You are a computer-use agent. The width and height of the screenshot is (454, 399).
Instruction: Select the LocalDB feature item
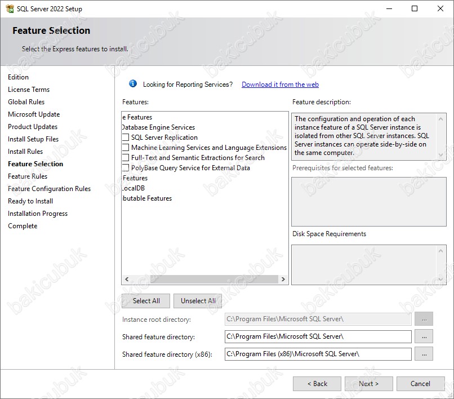point(134,188)
